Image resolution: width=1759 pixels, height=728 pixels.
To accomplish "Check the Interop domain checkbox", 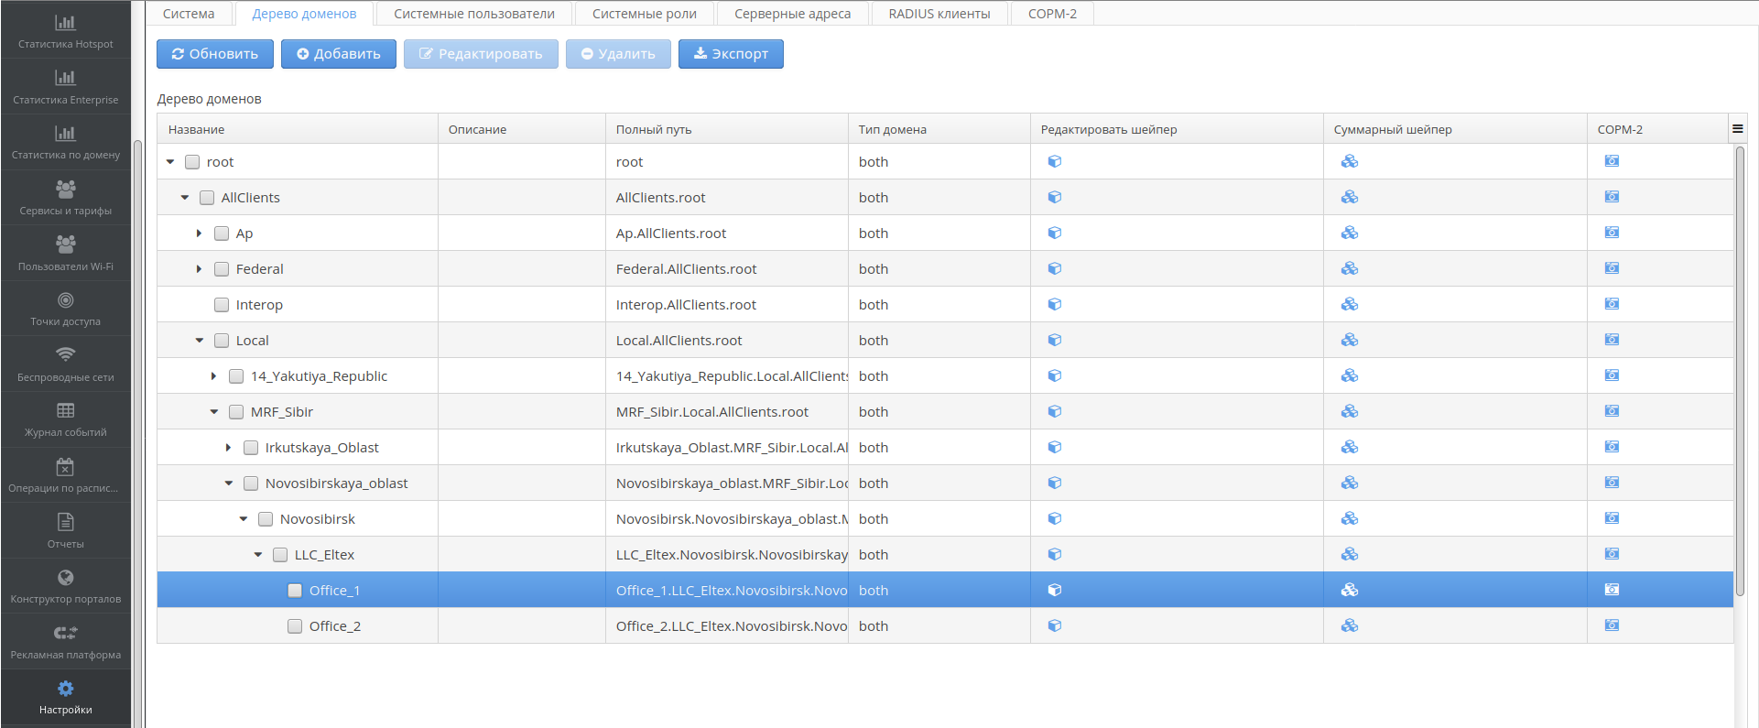I will pyautogui.click(x=222, y=305).
